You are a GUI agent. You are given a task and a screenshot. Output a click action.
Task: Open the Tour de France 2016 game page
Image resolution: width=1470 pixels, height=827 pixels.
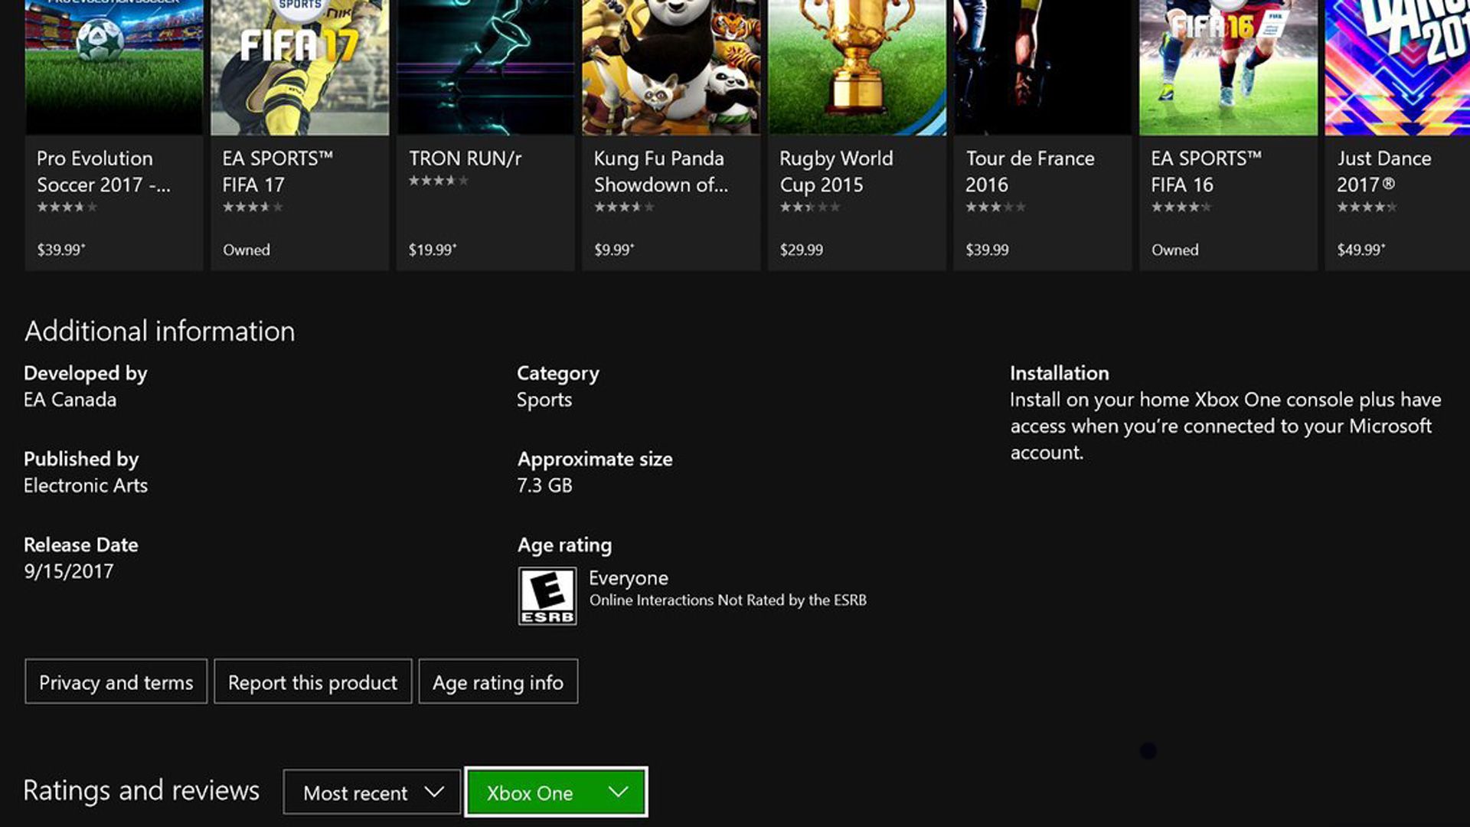pyautogui.click(x=1041, y=65)
